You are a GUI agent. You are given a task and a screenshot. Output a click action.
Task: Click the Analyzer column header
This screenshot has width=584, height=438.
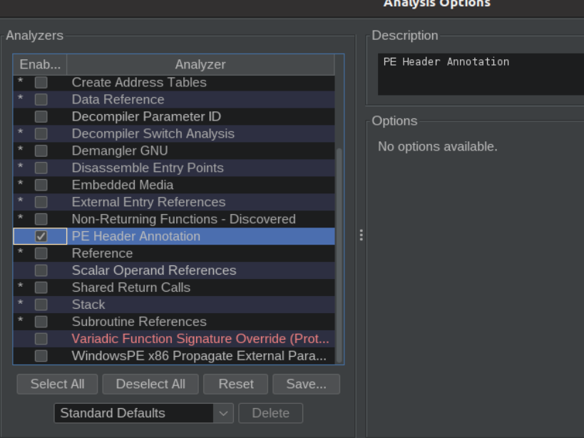tap(200, 64)
